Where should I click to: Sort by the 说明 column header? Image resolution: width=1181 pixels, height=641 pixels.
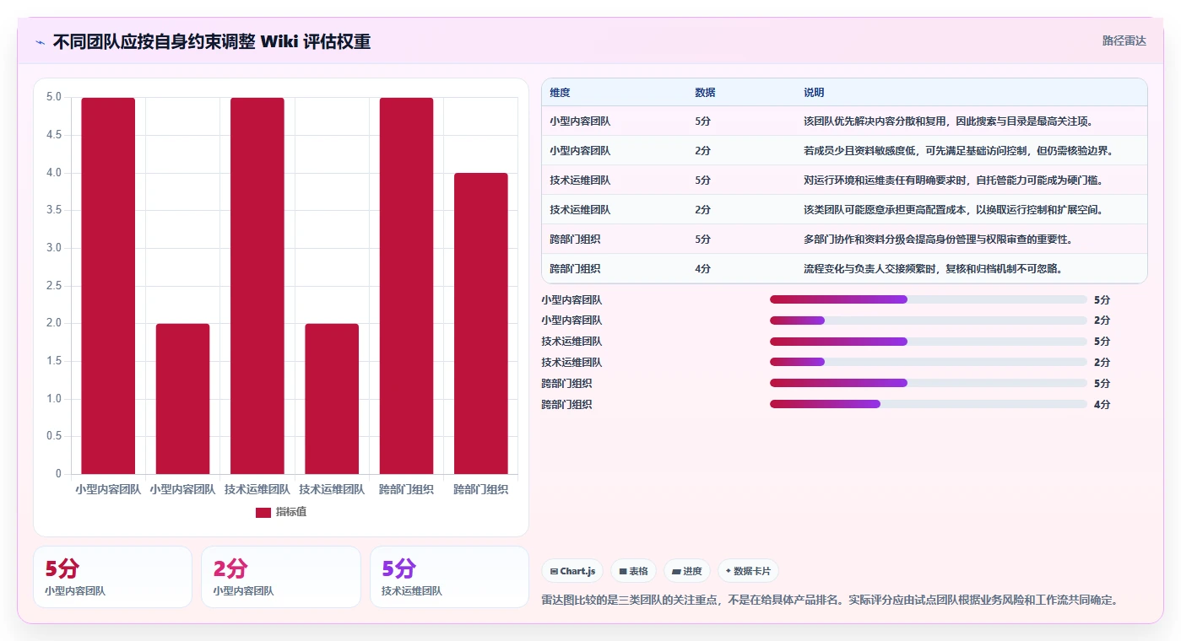pos(814,93)
